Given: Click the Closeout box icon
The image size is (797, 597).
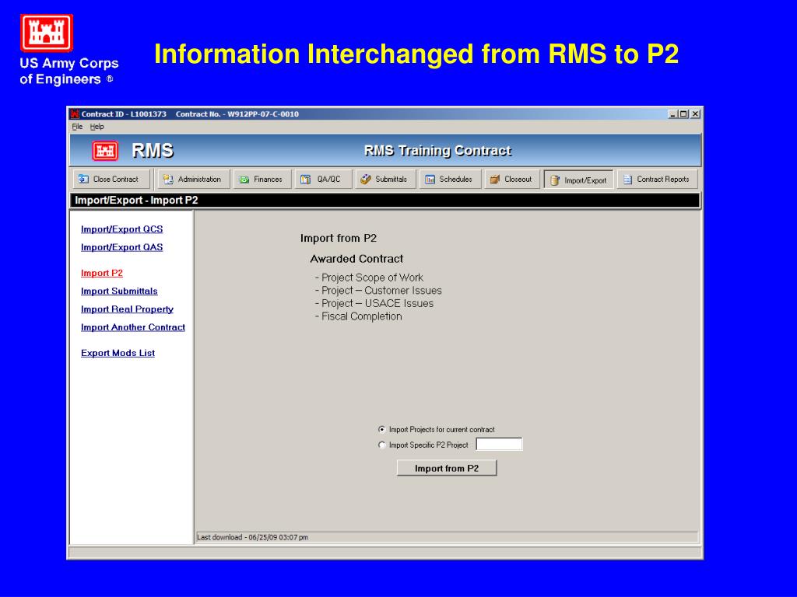Looking at the screenshot, I should [494, 180].
